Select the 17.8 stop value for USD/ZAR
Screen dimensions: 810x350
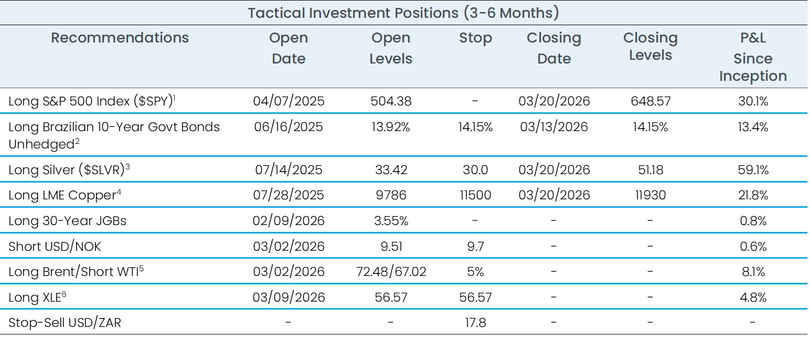[x=475, y=323]
